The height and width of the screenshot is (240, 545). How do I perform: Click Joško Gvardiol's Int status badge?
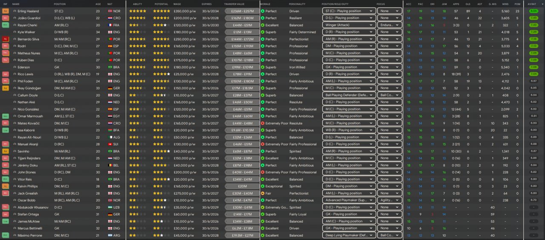[x=6, y=18]
